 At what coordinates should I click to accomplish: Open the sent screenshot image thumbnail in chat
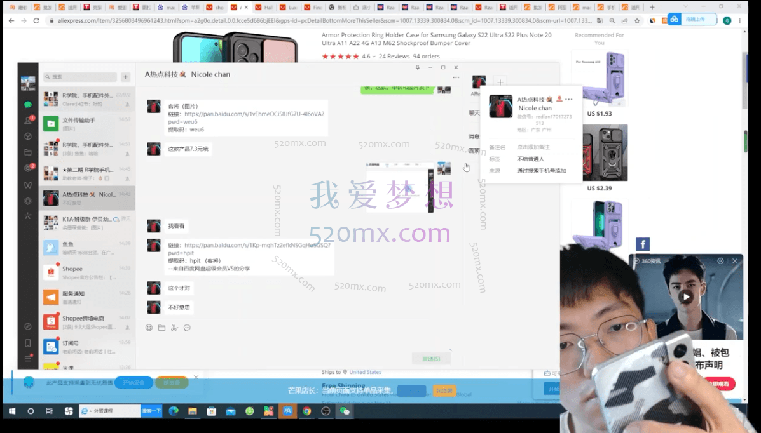(x=399, y=187)
